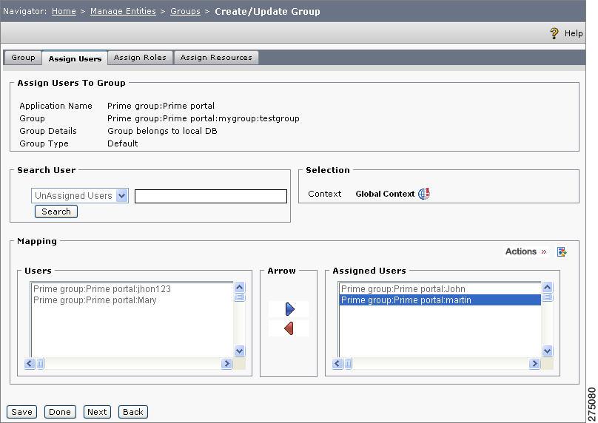Click the Global Context globe icon
The width and height of the screenshot is (598, 423).
click(x=424, y=194)
